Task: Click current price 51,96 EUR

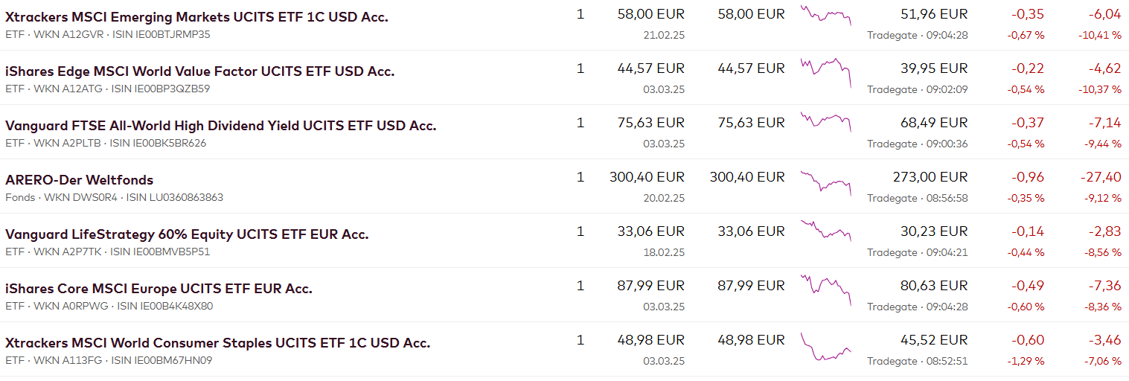Action: (x=933, y=14)
